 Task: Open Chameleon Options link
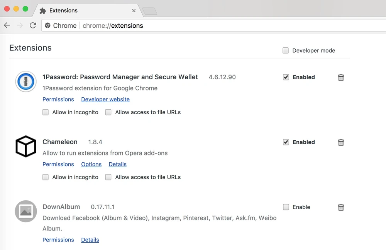(x=91, y=164)
